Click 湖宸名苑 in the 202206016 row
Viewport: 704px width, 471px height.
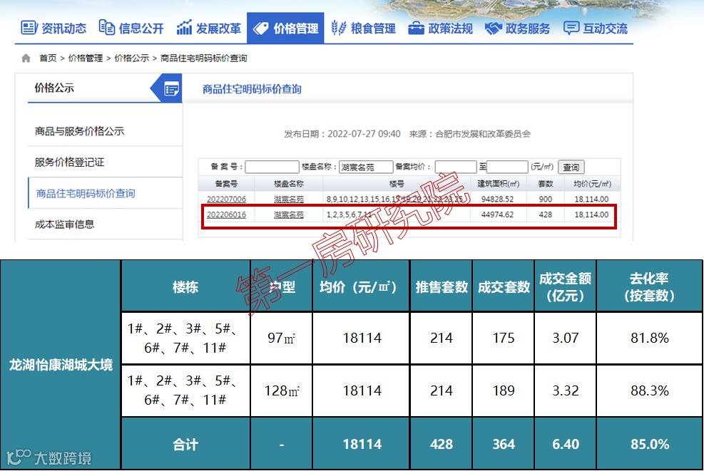pyautogui.click(x=289, y=214)
